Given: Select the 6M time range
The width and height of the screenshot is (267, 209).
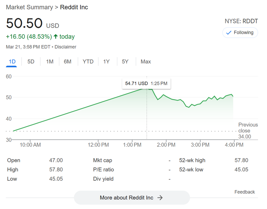Looking at the screenshot, I should click(67, 62).
